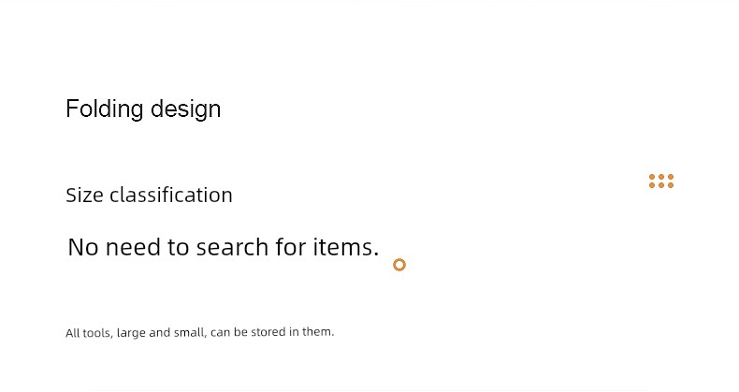Viewport: 739px width, 392px height.
Task: Click the word "search" in the tagline
Action: click(x=232, y=247)
